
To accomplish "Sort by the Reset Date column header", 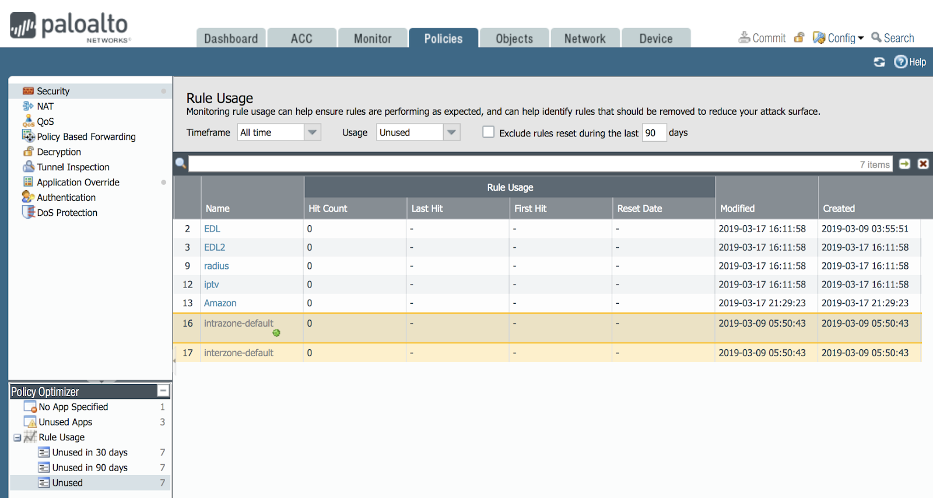I will pyautogui.click(x=664, y=208).
